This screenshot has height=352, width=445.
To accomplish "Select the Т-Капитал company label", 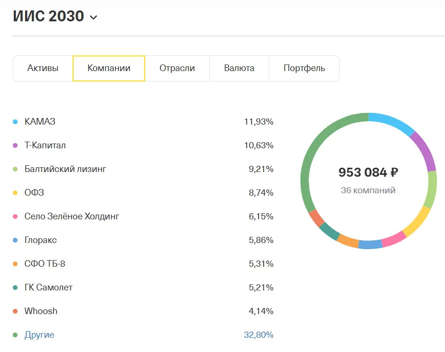I will click(x=45, y=145).
